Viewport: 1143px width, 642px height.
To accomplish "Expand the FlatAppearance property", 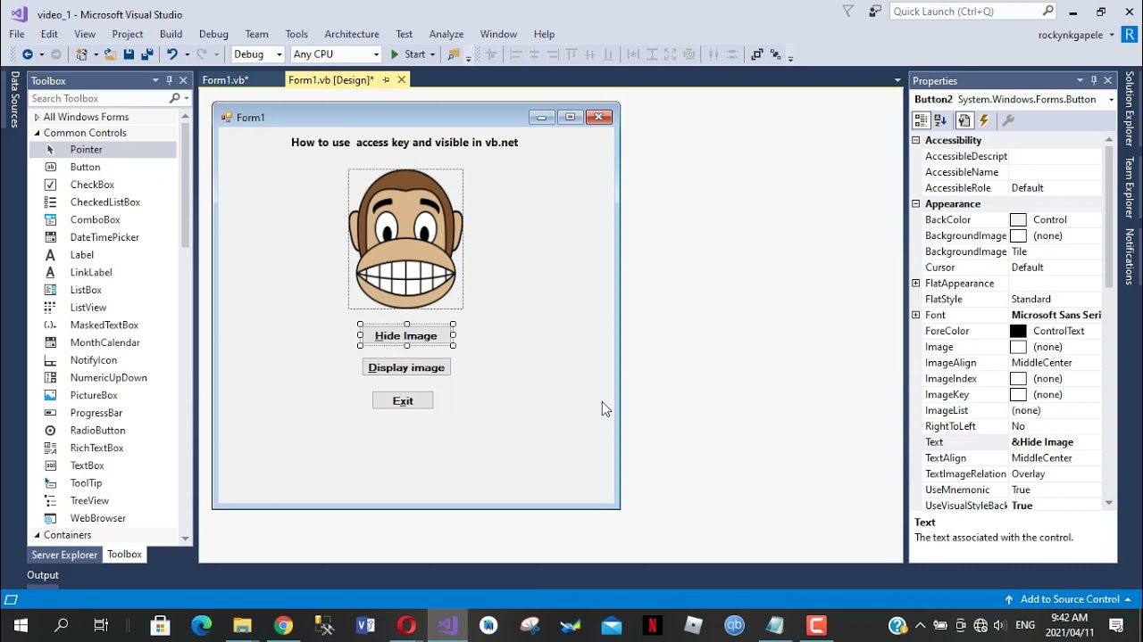I will (x=915, y=284).
